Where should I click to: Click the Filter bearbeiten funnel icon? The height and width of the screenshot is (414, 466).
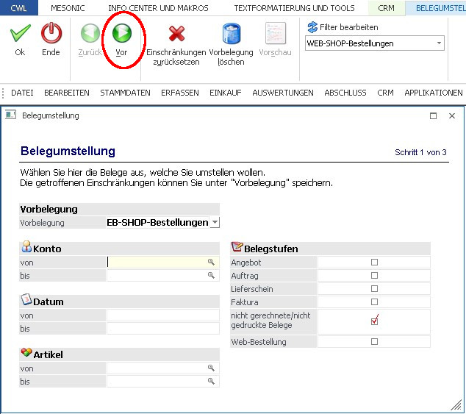point(312,27)
